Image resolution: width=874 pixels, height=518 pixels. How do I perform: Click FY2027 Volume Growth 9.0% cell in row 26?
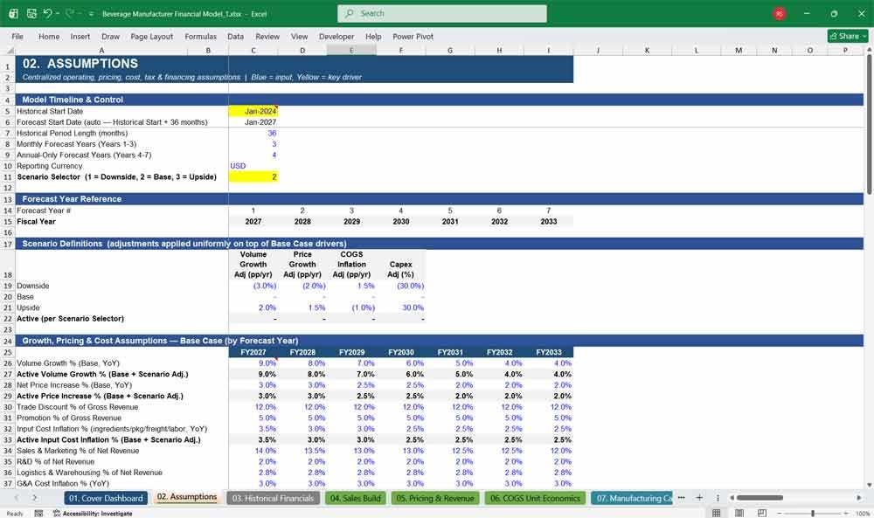[x=253, y=363]
